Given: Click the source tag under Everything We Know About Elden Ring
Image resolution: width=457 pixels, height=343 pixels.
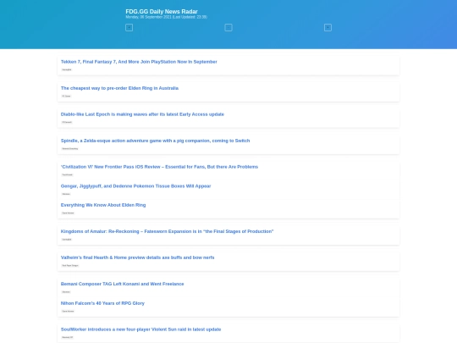Looking at the screenshot, I should click(x=68, y=213).
